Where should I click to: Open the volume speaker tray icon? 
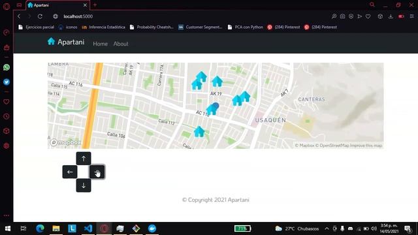[374, 228]
